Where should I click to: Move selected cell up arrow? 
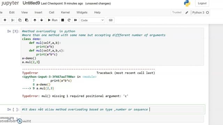click(x=35, y=20)
